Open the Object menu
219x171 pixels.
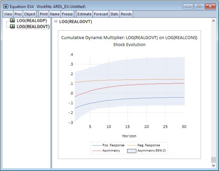(x=30, y=14)
